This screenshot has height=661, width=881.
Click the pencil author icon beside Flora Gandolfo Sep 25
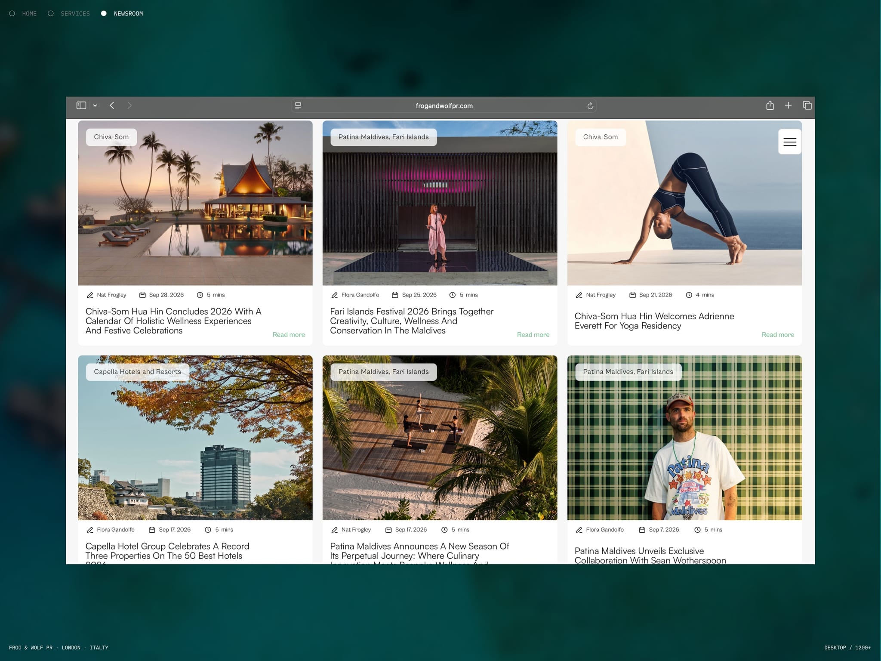[334, 295]
